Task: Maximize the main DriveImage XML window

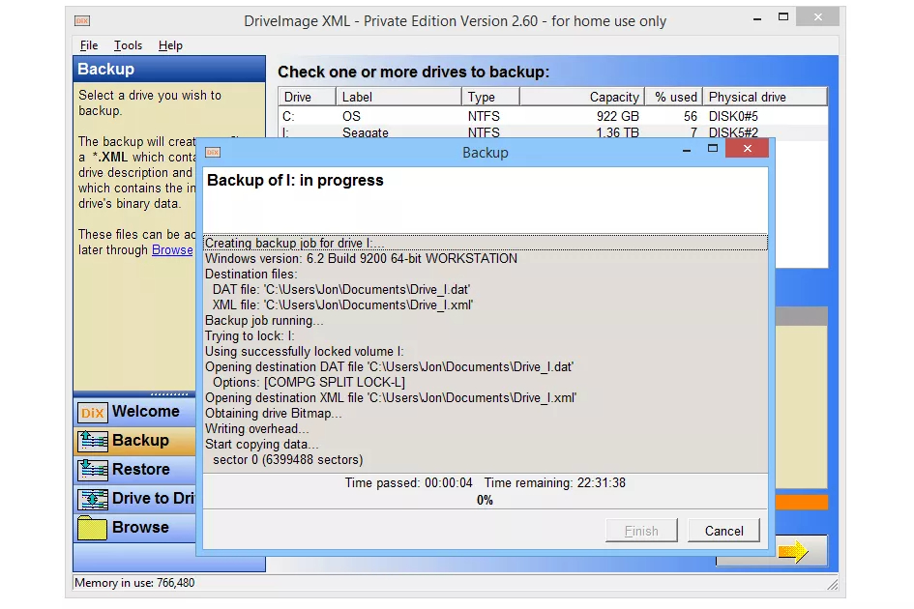Action: pyautogui.click(x=783, y=16)
